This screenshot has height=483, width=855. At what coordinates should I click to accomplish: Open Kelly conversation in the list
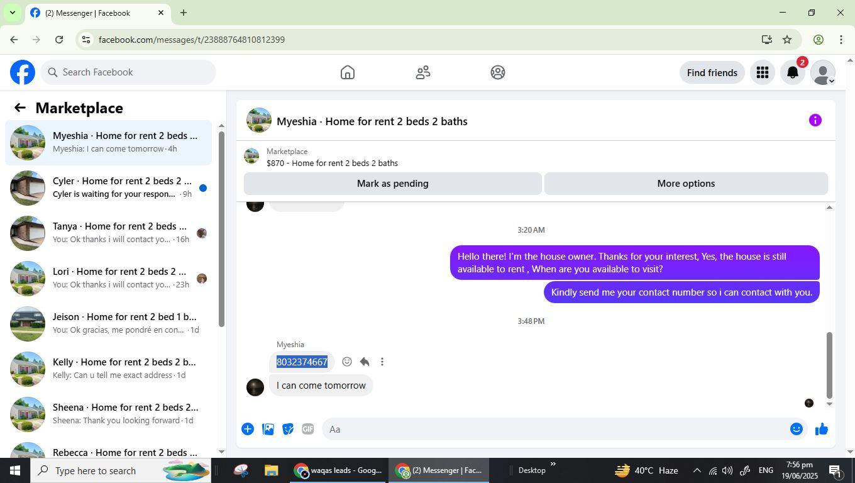coord(108,369)
